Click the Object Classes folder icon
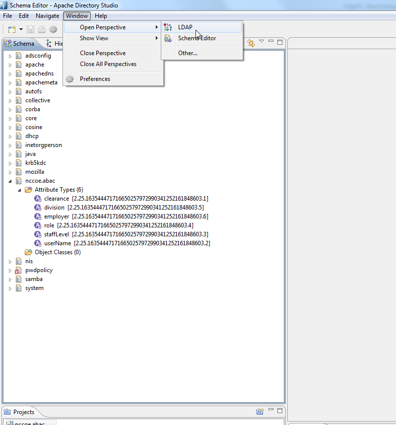The image size is (396, 425). click(28, 252)
